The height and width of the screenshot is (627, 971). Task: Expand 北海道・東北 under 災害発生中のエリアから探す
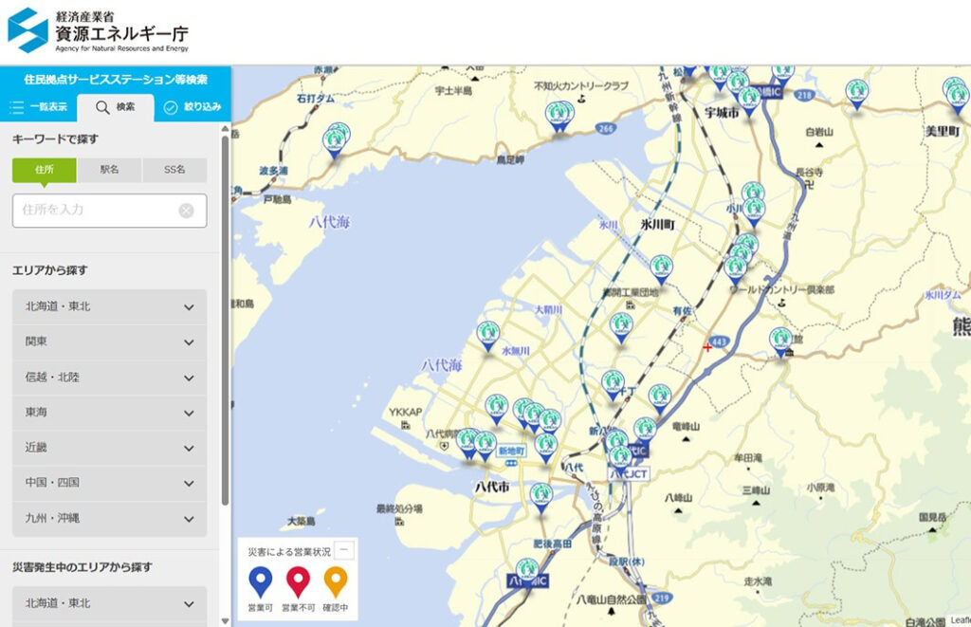coord(110,603)
